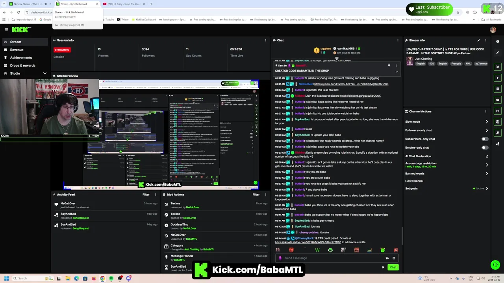Edit stream info with pencil icon
Screen dimensions: 504x283
pyautogui.click(x=479, y=40)
